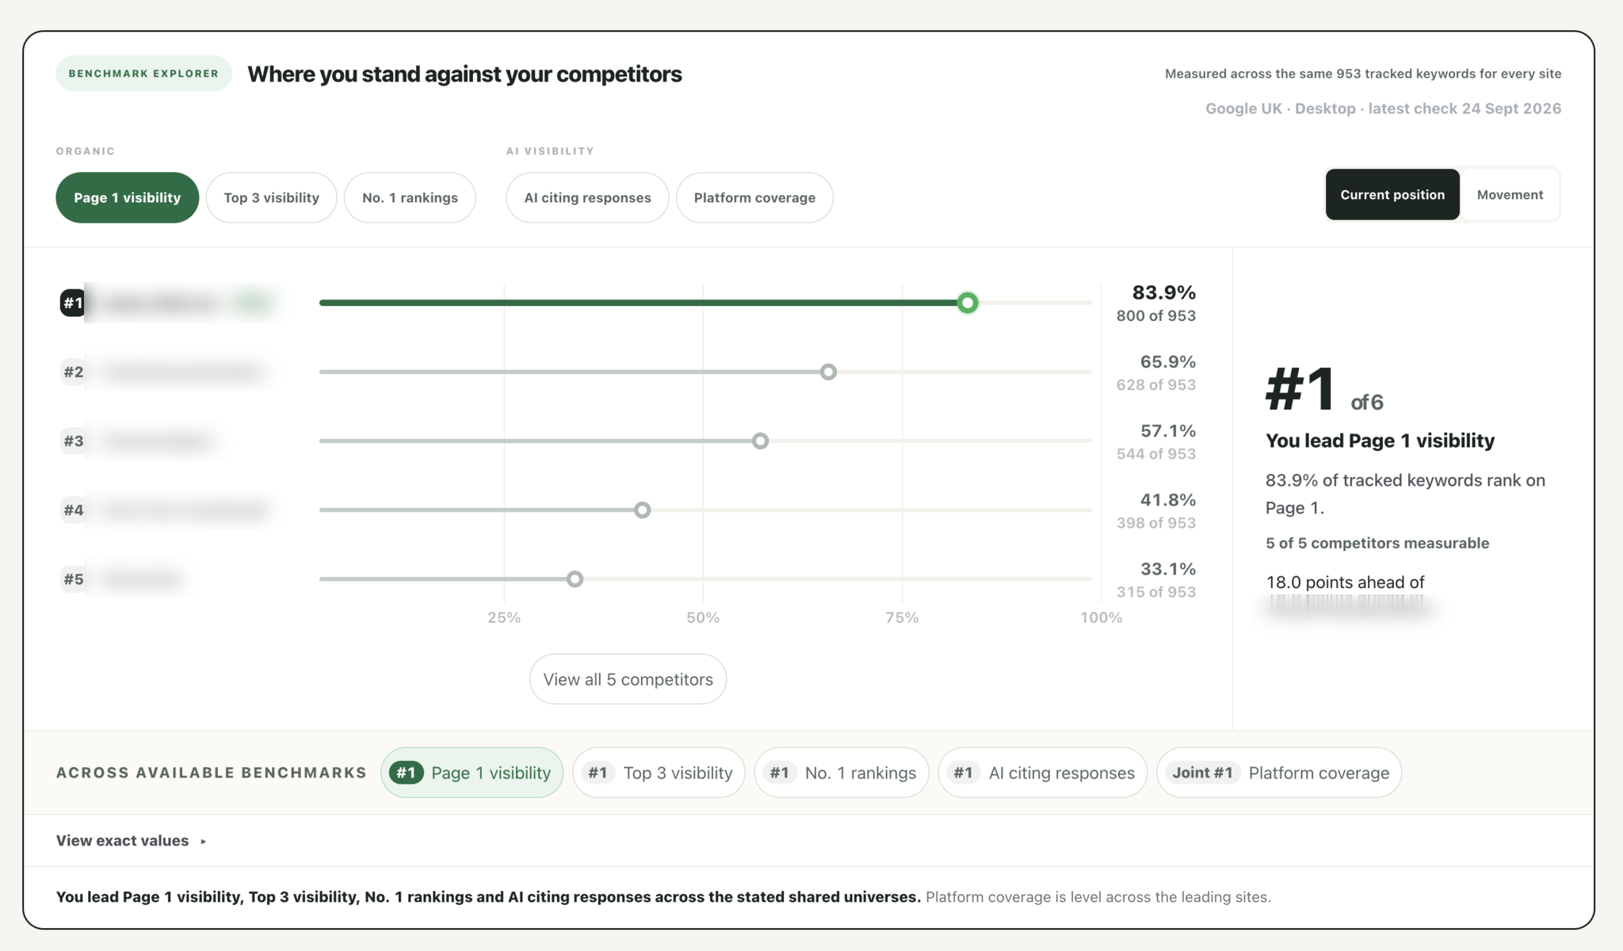Open AI citing responses benchmark summary chip

tap(1043, 773)
